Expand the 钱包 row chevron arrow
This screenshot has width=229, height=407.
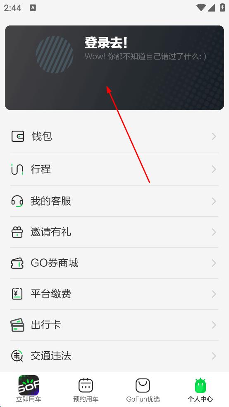click(x=214, y=136)
